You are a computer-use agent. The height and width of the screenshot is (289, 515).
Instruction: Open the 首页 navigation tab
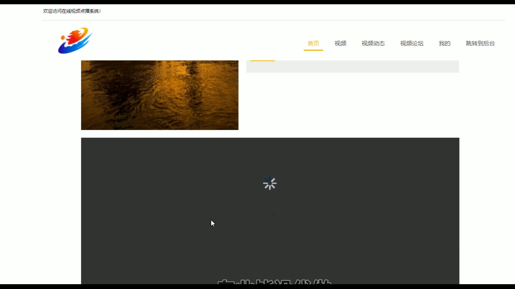coord(313,43)
